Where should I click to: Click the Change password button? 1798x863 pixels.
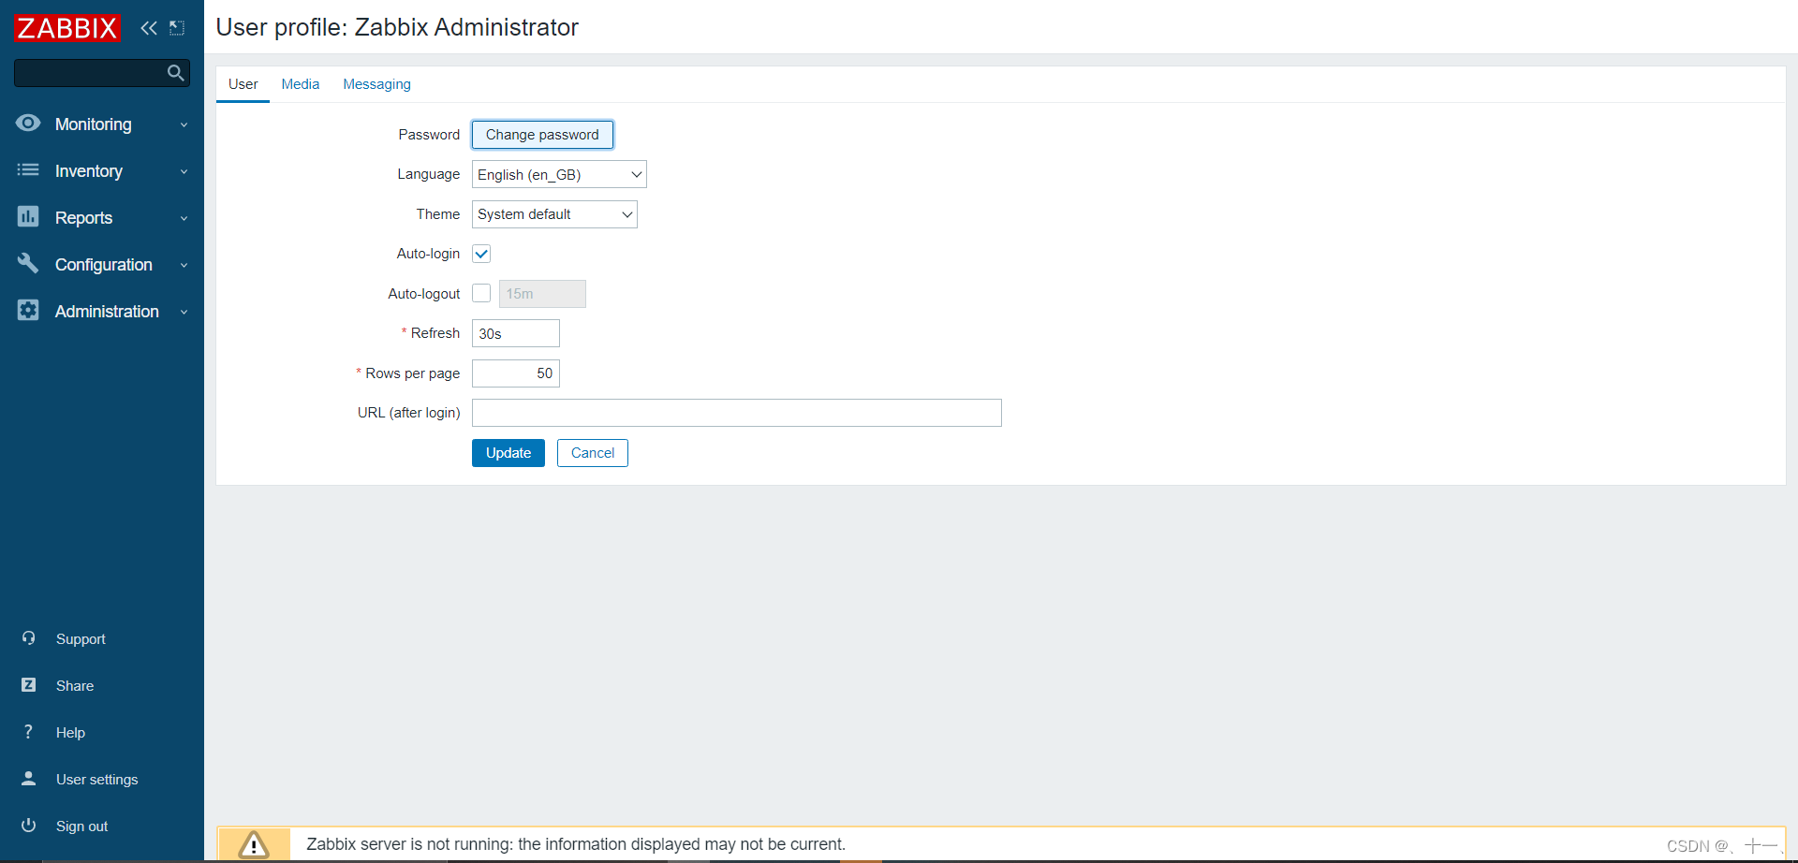542,135
